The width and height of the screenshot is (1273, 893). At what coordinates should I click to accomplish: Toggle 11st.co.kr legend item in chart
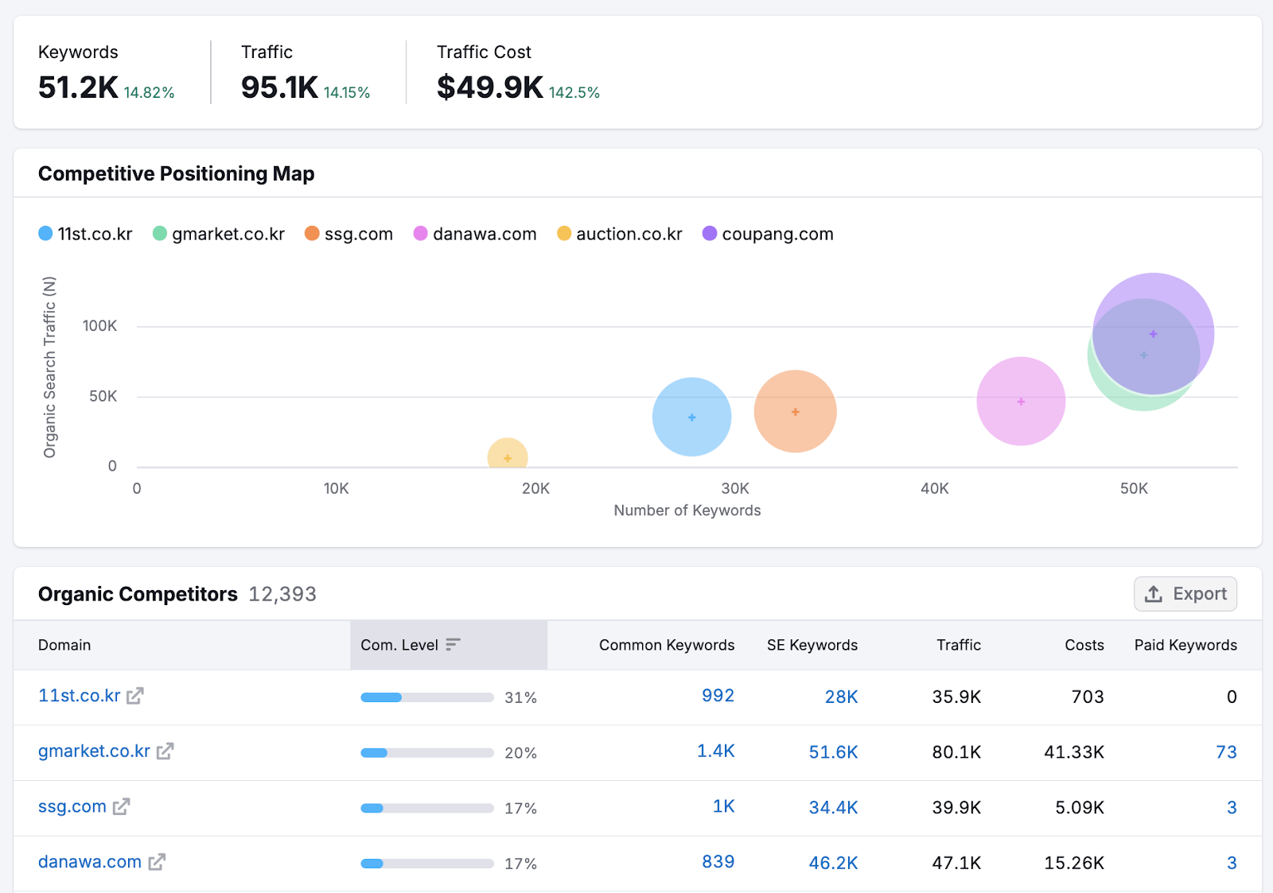pos(86,234)
